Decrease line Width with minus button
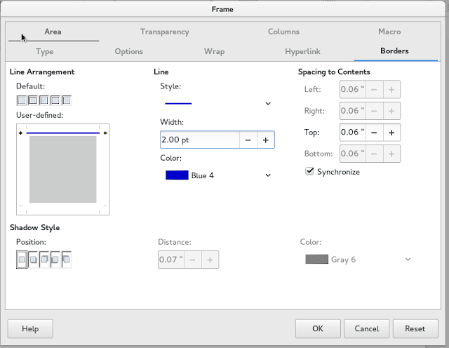 [248, 140]
